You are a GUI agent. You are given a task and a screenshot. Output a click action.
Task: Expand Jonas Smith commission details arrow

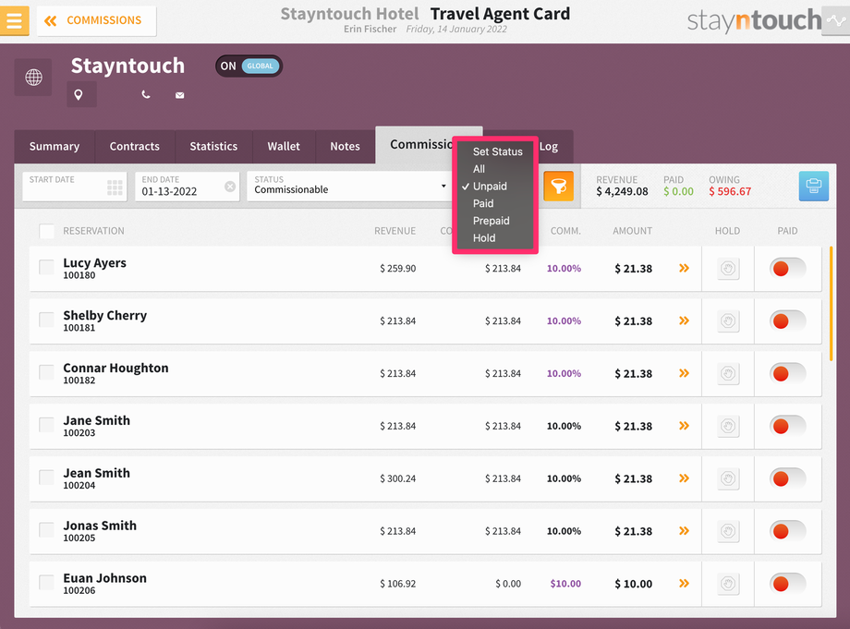click(x=684, y=531)
